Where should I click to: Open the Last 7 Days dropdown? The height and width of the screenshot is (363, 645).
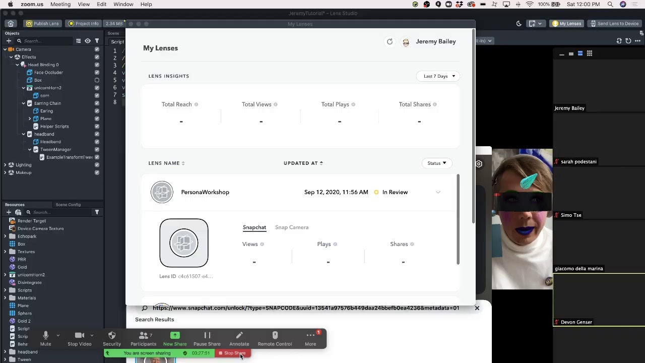[439, 76]
